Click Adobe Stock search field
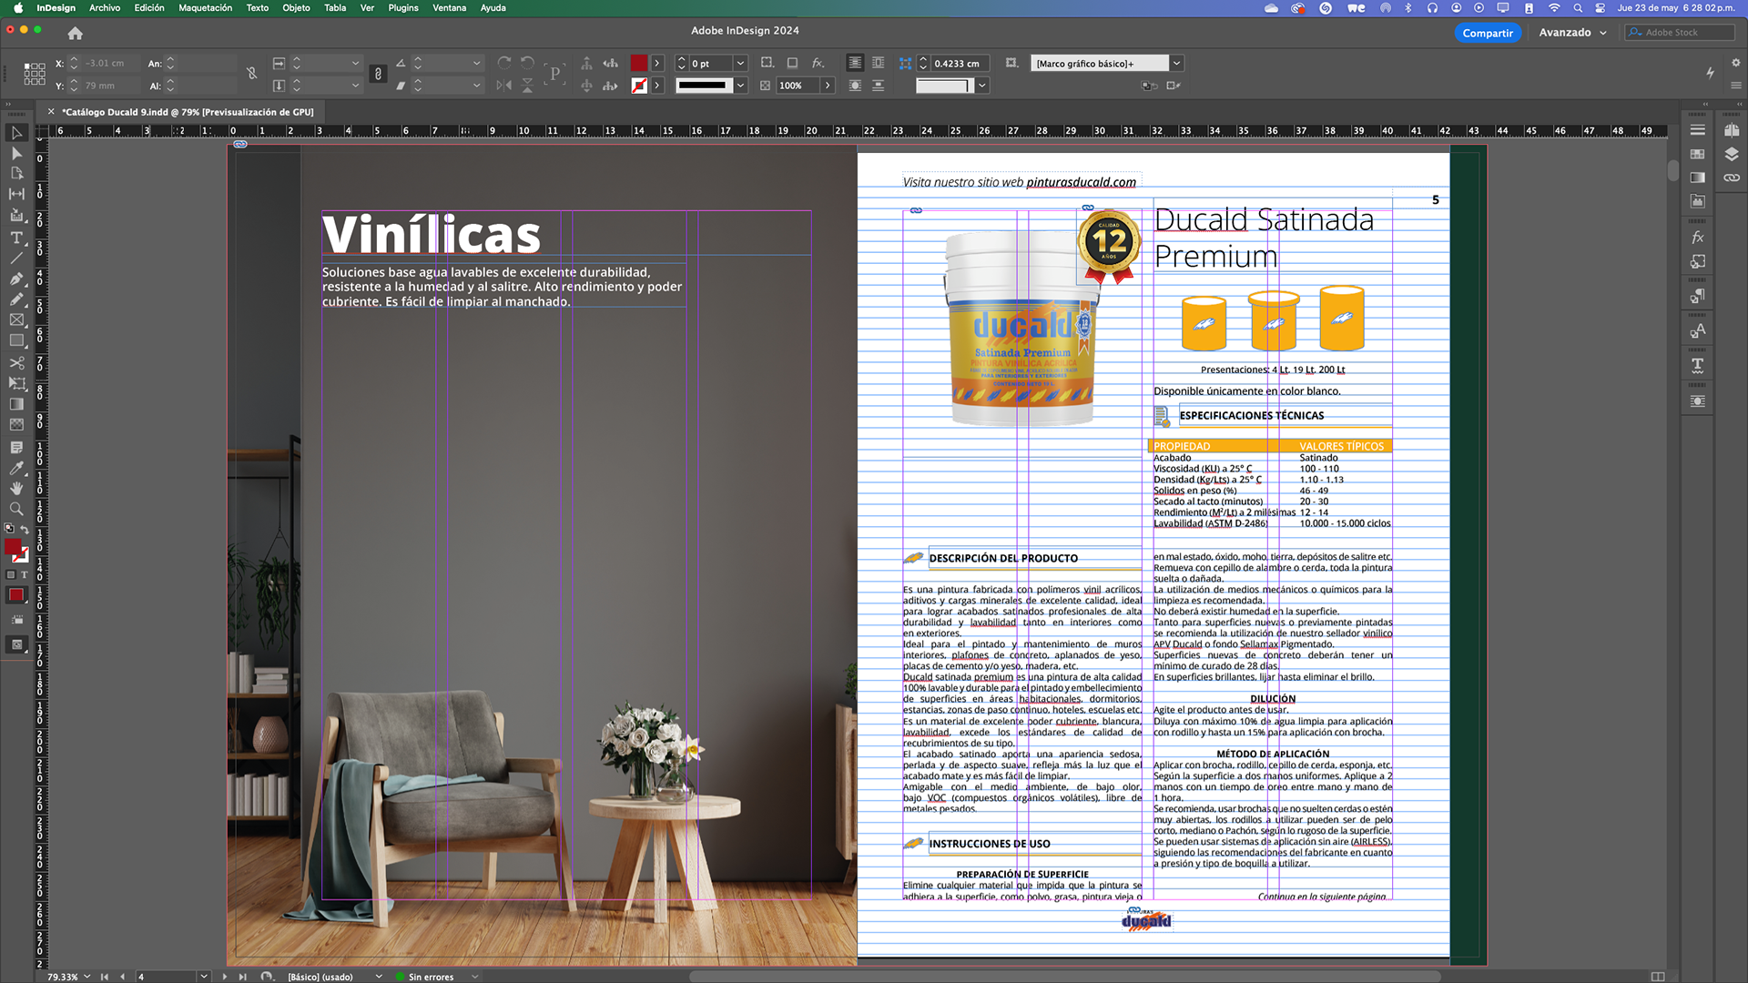The width and height of the screenshot is (1748, 983). point(1680,33)
